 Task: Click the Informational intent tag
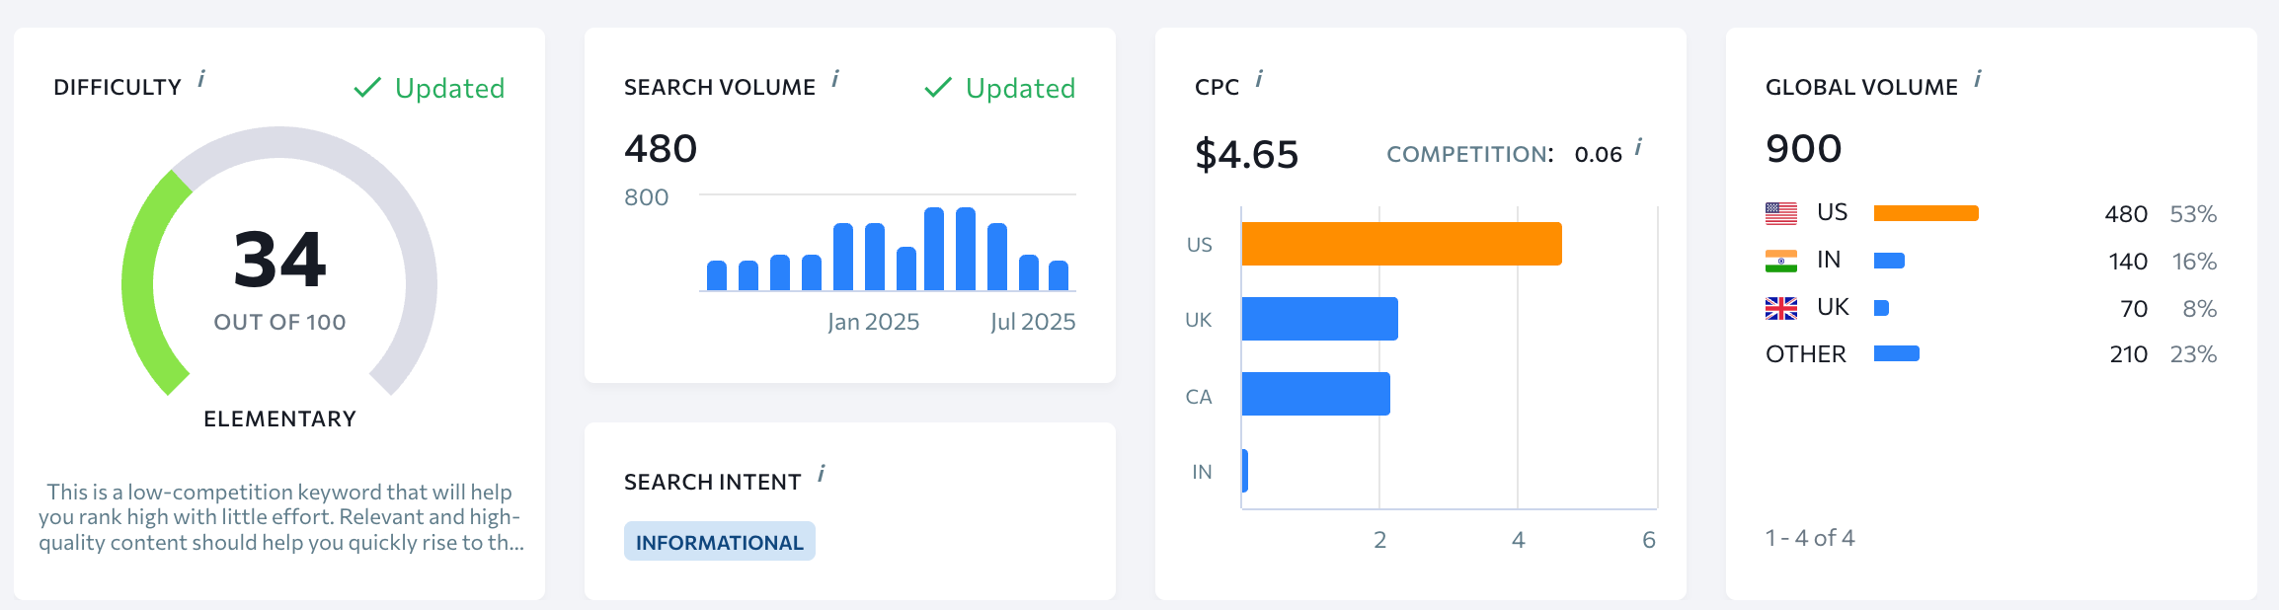coord(719,542)
